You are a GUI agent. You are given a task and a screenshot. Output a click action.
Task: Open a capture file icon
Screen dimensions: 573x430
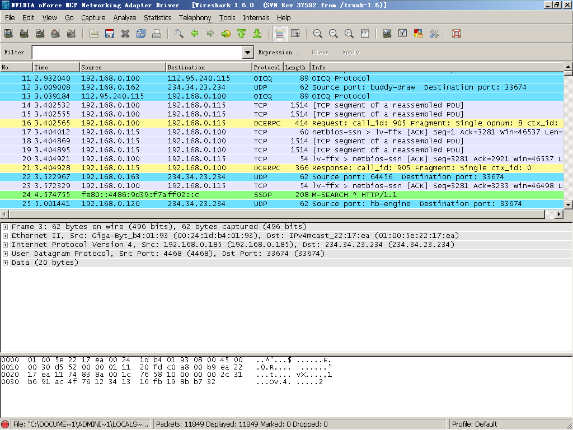coord(94,34)
